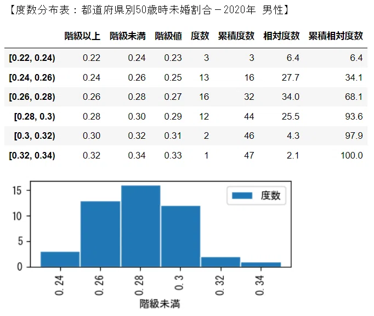This screenshot has height=316, width=374.
Task: Click the shortest histogram bar at 0.34
Action: coord(261,264)
